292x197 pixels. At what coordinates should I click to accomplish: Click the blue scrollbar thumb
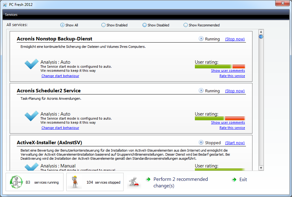[261, 37]
